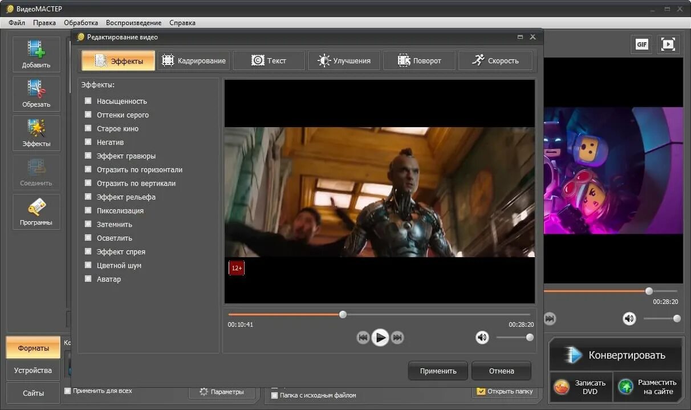Enable the Осветлить effect
Viewport: 691px width, 410px height.
[88, 238]
